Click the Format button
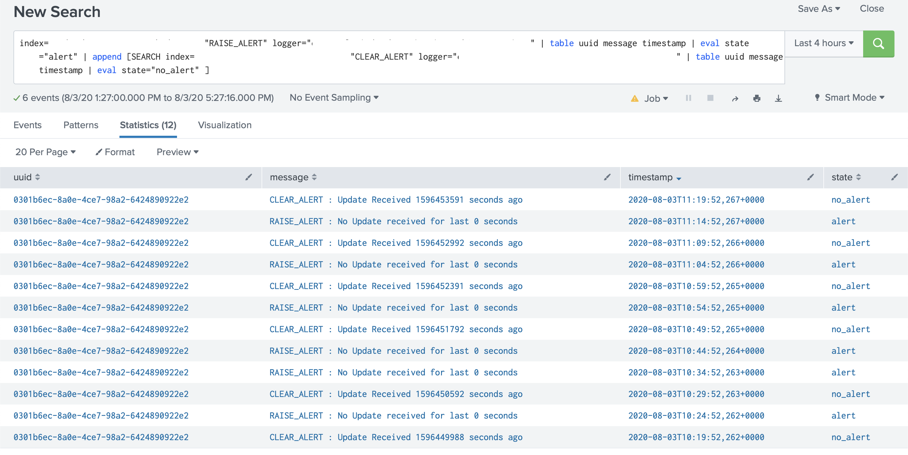The image size is (908, 455). point(115,152)
